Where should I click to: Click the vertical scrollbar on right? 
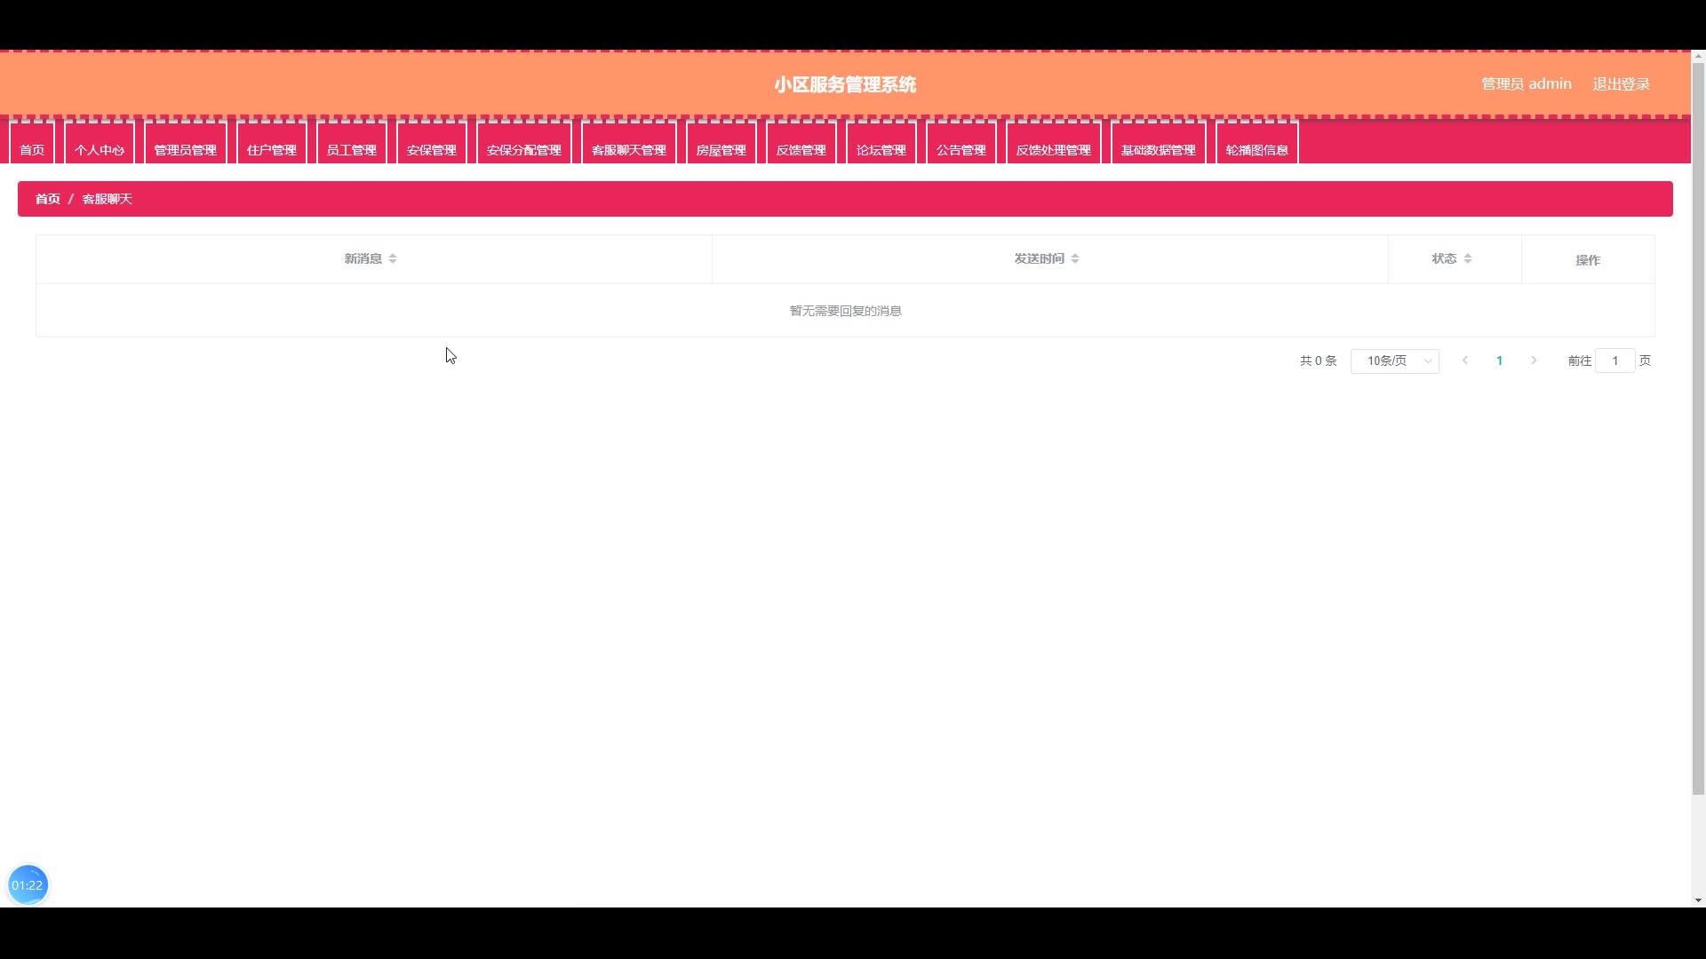[1698, 426]
